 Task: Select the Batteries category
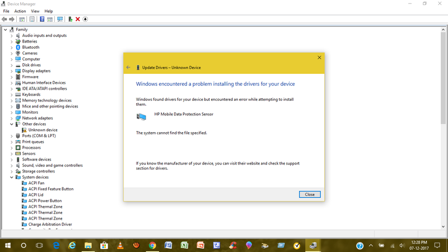[x=30, y=41]
